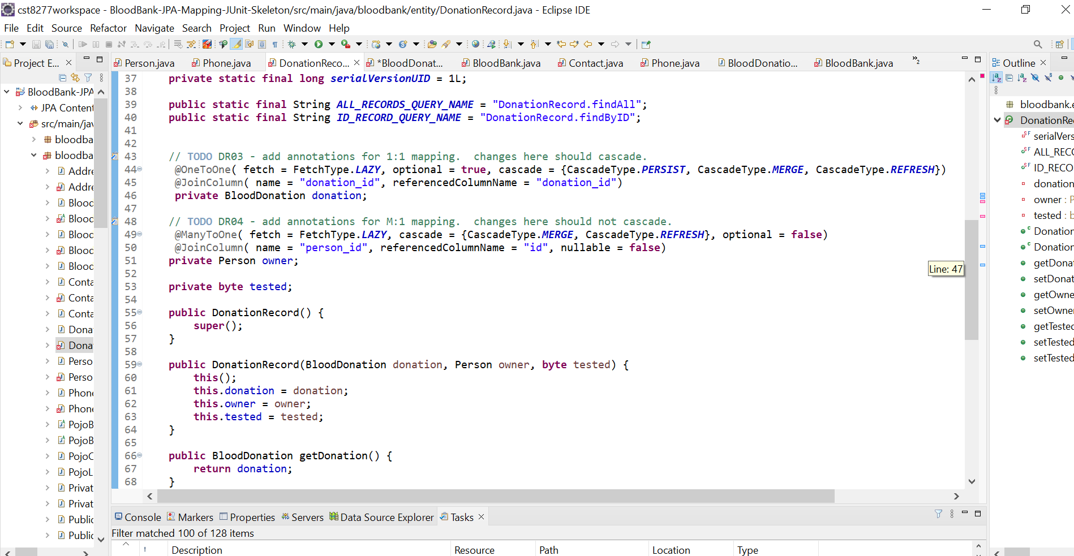Collapse all nodes in Project Explorer
The width and height of the screenshot is (1074, 556).
click(63, 77)
